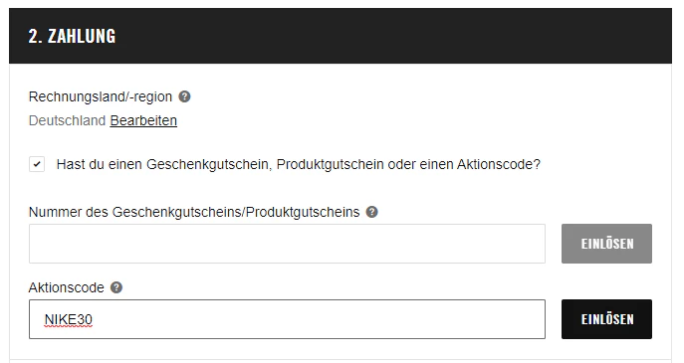Place cursor on the NIKE30 text

click(x=69, y=319)
